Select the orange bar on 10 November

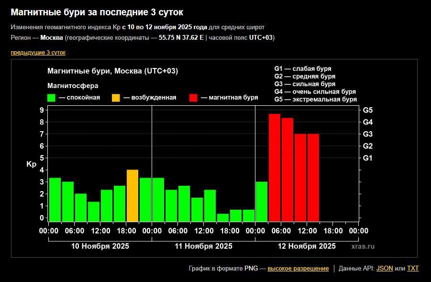click(x=133, y=195)
